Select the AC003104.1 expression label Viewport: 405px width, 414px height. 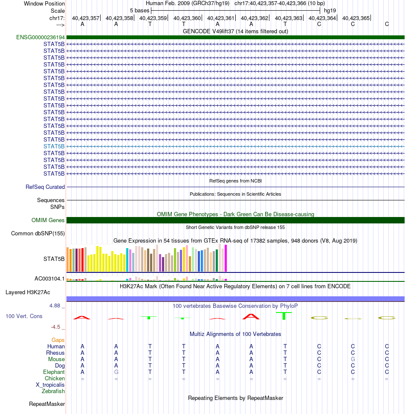[x=49, y=278]
